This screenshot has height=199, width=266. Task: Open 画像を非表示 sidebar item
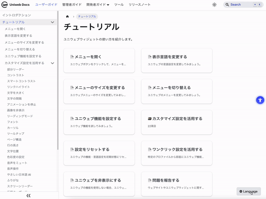(16, 110)
